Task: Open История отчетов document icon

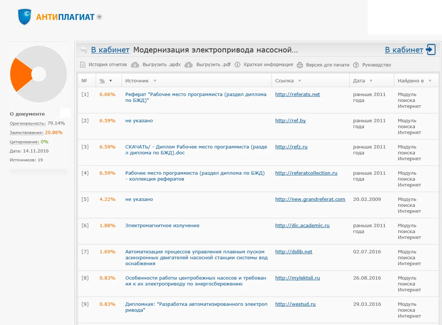Action: [x=83, y=65]
